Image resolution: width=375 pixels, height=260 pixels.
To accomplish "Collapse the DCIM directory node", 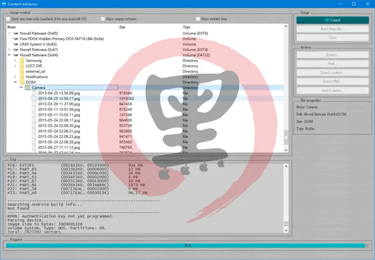I will (x=15, y=82).
